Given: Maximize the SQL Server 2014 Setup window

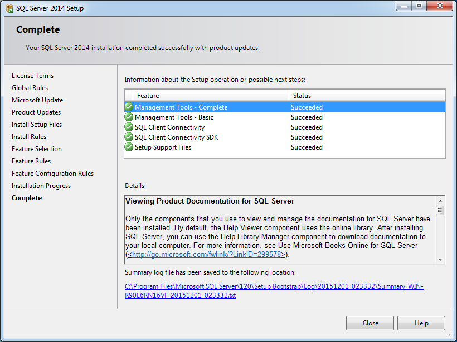Looking at the screenshot, I should click(419, 6).
